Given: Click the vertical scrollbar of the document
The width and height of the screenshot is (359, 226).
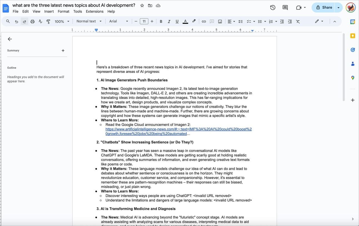Looking at the screenshot, I should click(344, 68).
